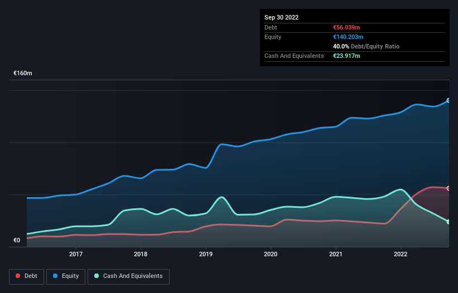
Task: Click the Cash And Equivalents tooltip label
Action: [x=294, y=56]
